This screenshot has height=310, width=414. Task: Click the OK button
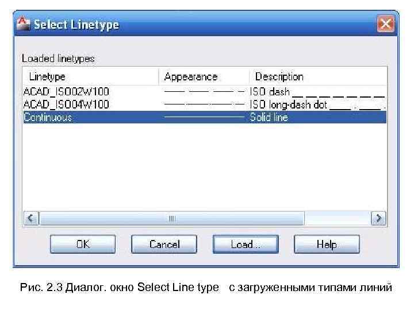(83, 244)
